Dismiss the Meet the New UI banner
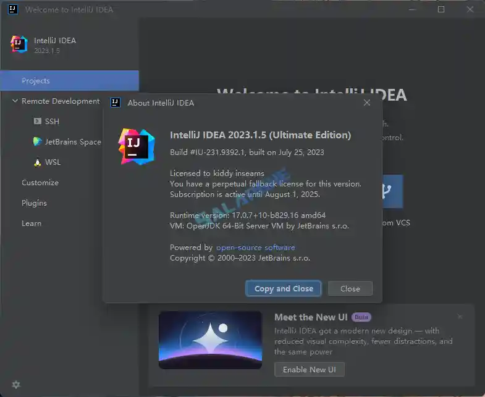 pos(460,317)
